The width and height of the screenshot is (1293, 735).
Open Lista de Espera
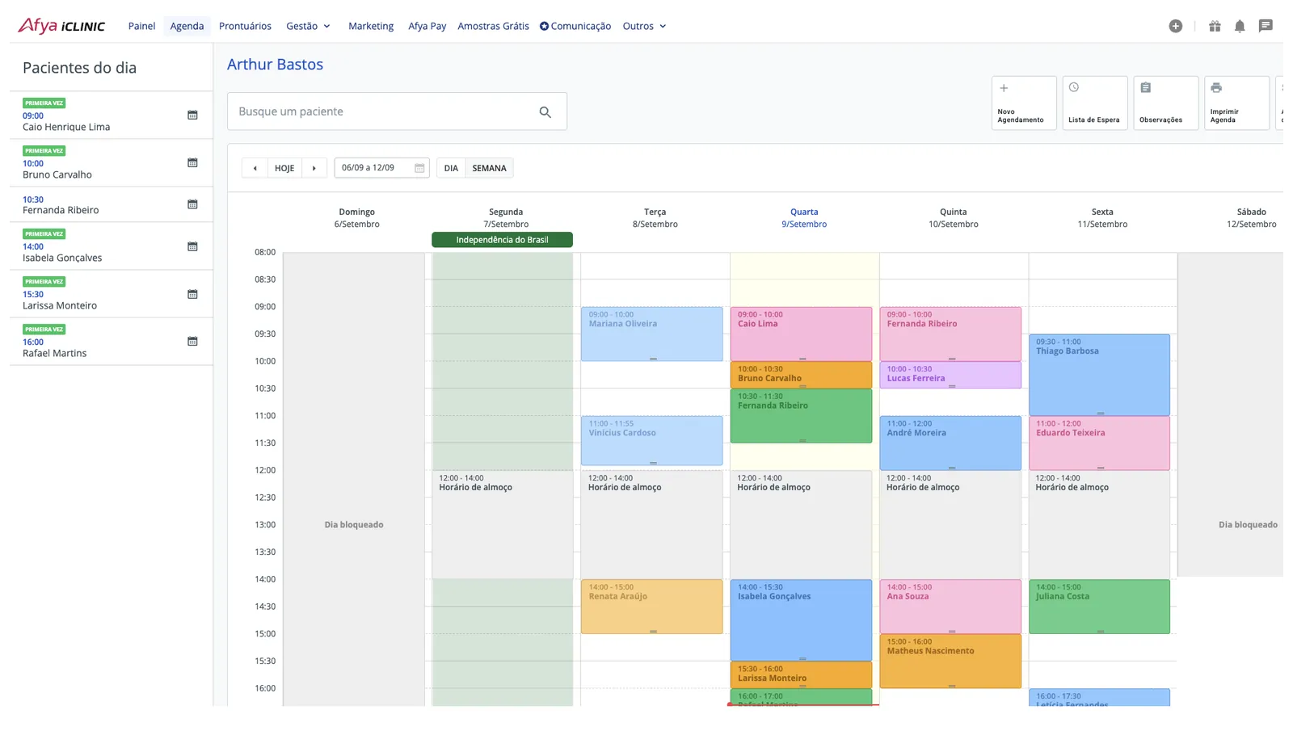(1095, 103)
